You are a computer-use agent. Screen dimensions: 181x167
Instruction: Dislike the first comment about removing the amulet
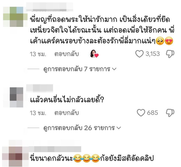pos(170,54)
